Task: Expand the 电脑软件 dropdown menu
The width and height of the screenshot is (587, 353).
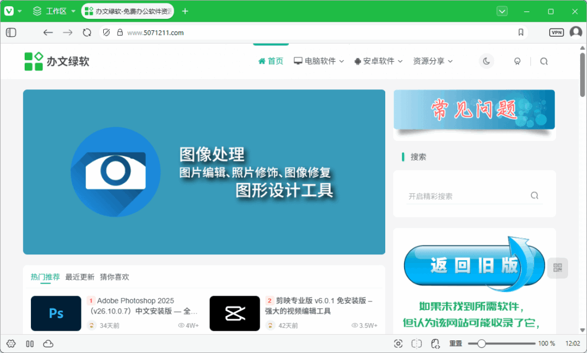Action: tap(318, 61)
